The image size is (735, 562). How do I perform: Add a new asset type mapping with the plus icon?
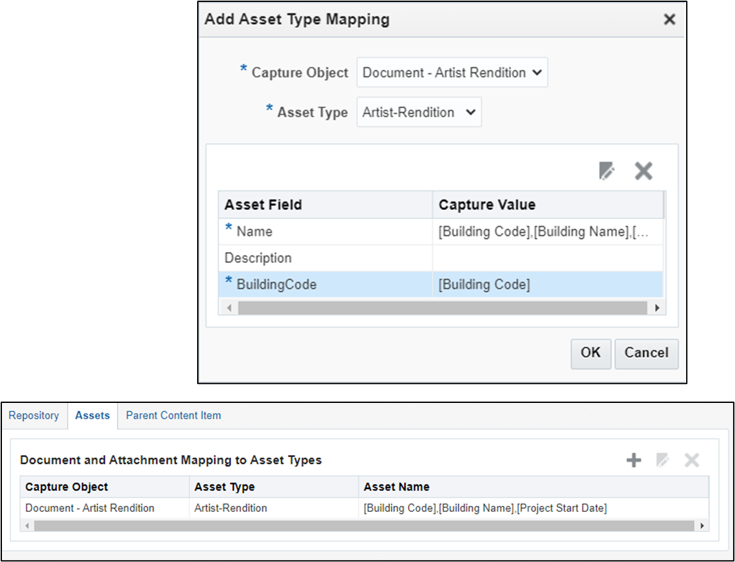click(633, 460)
